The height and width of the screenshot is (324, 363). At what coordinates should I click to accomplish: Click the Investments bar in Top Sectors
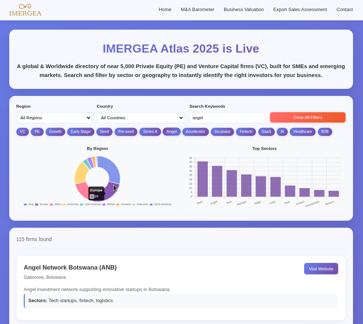[x=319, y=193]
